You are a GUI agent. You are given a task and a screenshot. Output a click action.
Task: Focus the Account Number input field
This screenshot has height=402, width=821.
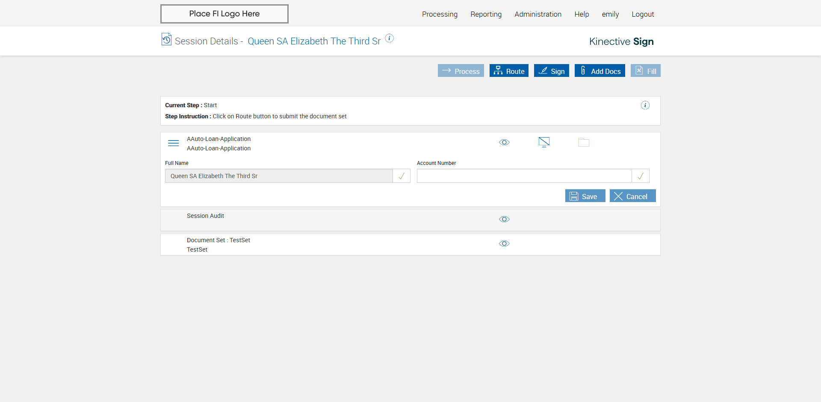point(524,176)
